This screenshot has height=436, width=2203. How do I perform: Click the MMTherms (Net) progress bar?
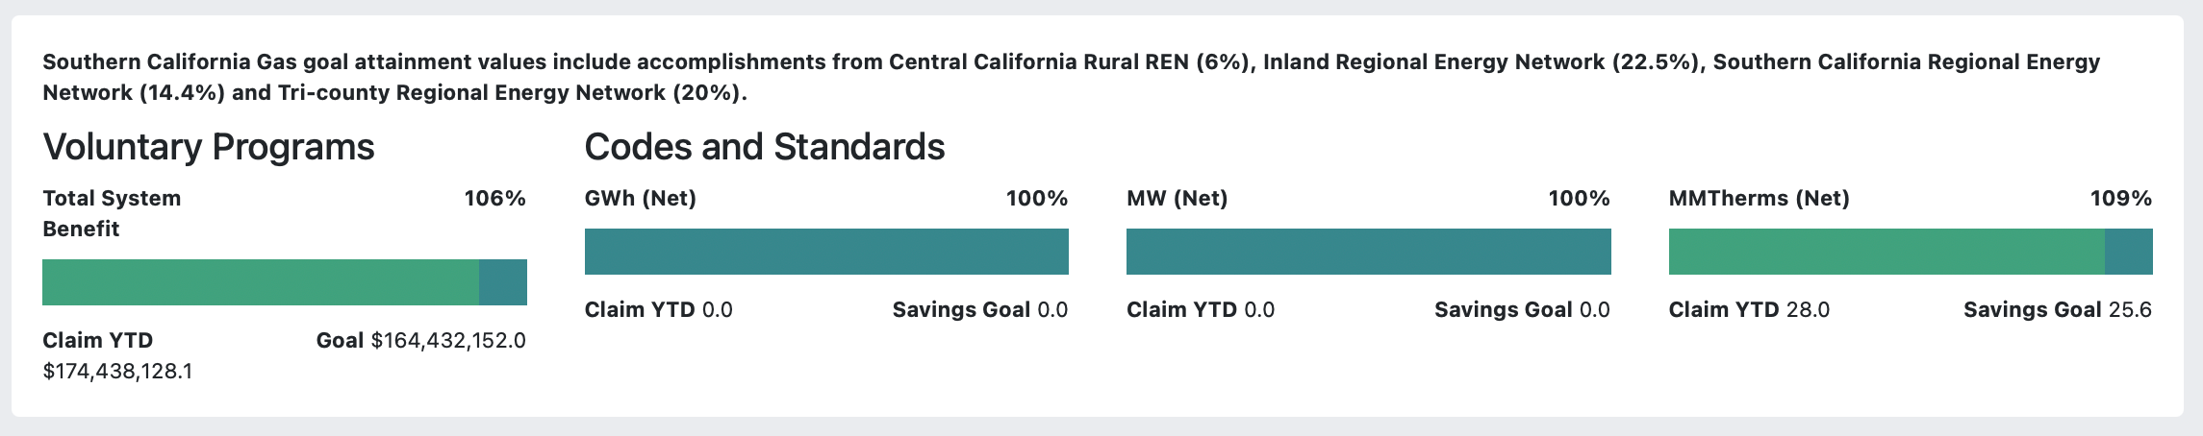(1911, 252)
